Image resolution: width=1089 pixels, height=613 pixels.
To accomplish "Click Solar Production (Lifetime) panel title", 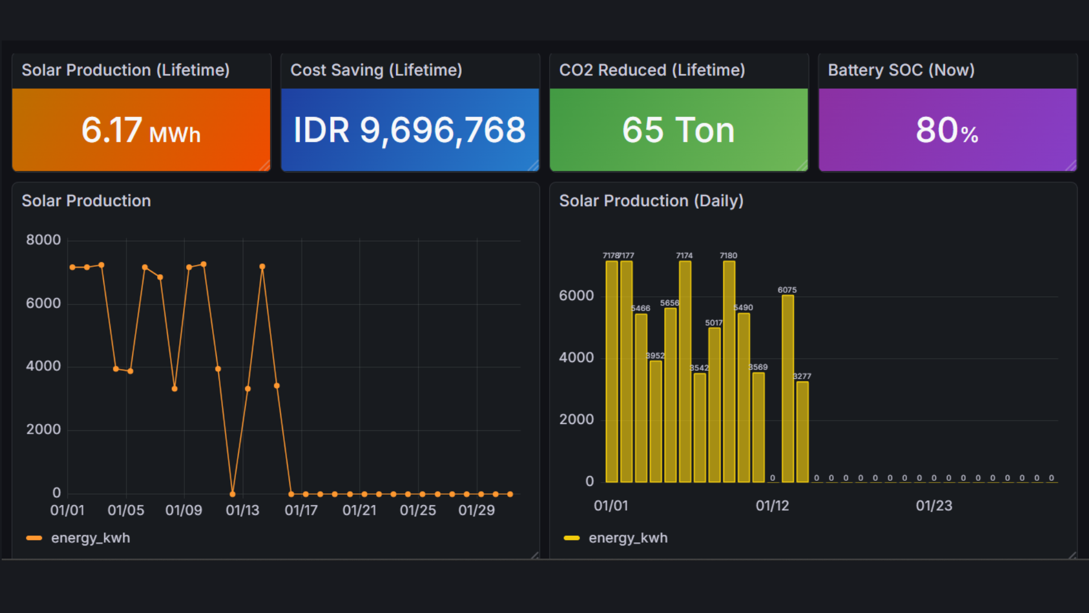I will pyautogui.click(x=125, y=70).
